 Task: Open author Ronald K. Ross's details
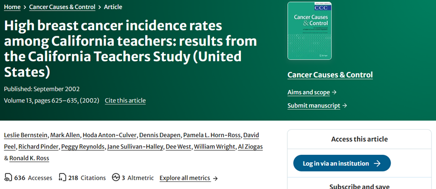click(29, 158)
